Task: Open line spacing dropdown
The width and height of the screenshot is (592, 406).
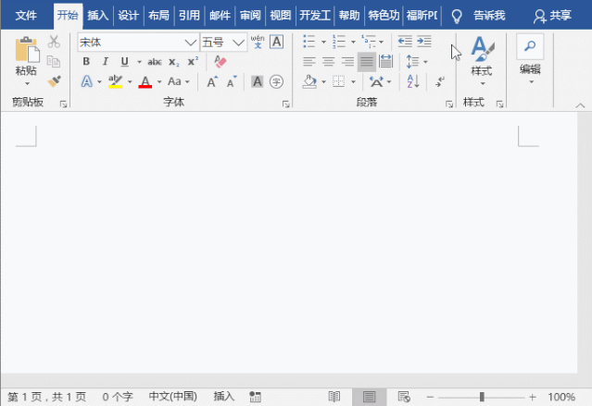Action: click(417, 61)
